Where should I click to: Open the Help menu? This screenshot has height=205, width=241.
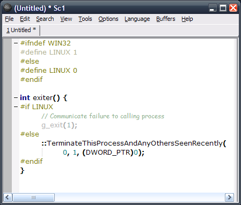(x=187, y=19)
